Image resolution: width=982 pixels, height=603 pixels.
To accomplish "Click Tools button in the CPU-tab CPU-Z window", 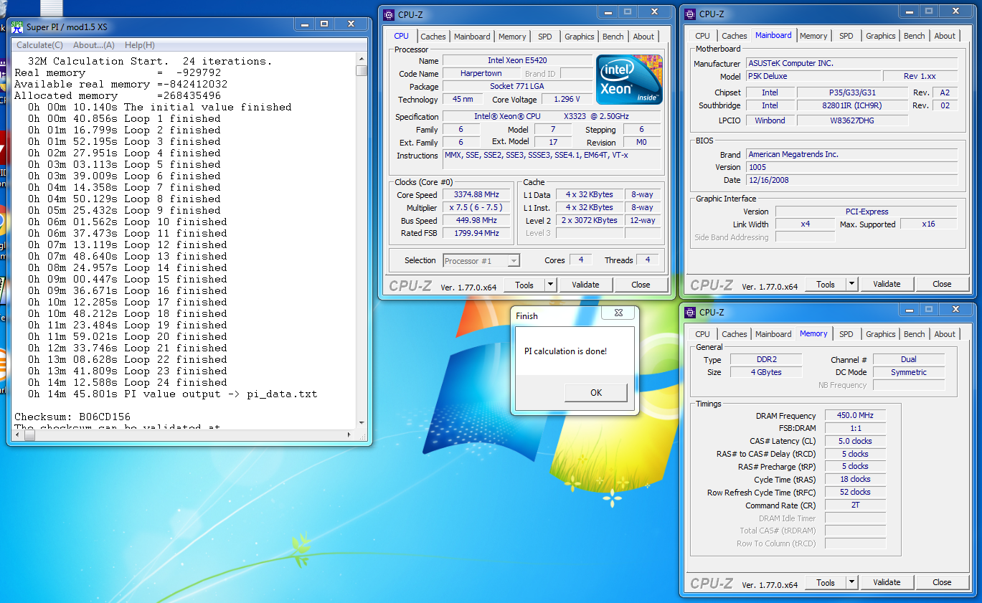I will tap(524, 285).
